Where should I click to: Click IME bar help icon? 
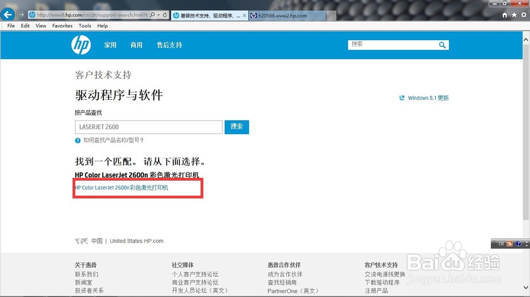(518, 244)
